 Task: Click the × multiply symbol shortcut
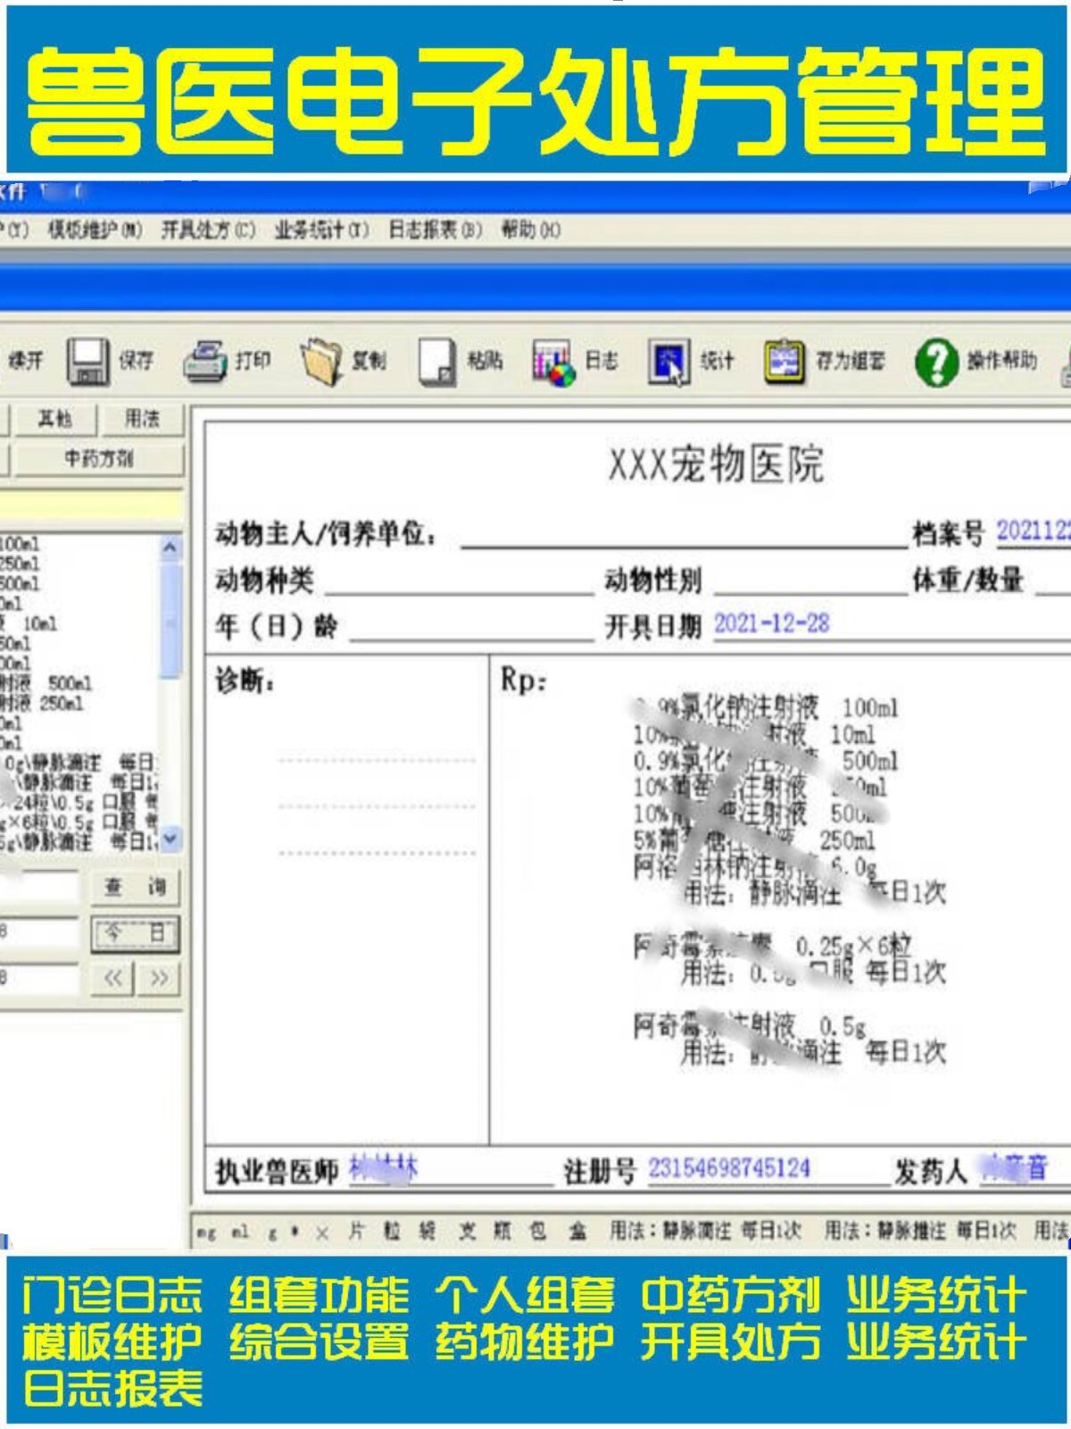pos(322,1233)
